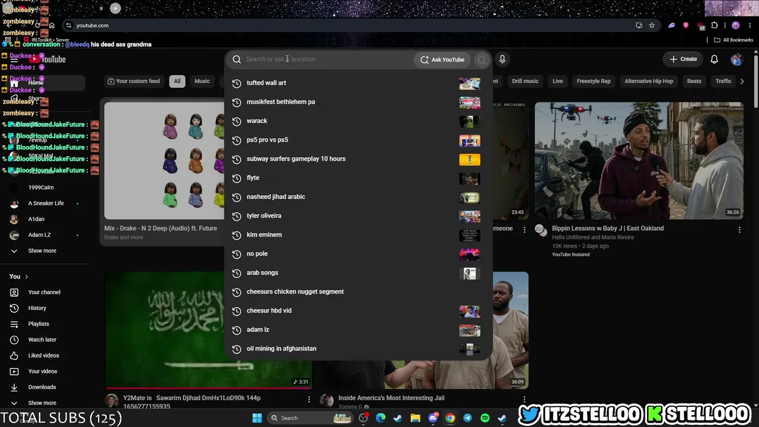Open the YouTube account avatar menu
Screen dimensions: 759x427
(736, 59)
